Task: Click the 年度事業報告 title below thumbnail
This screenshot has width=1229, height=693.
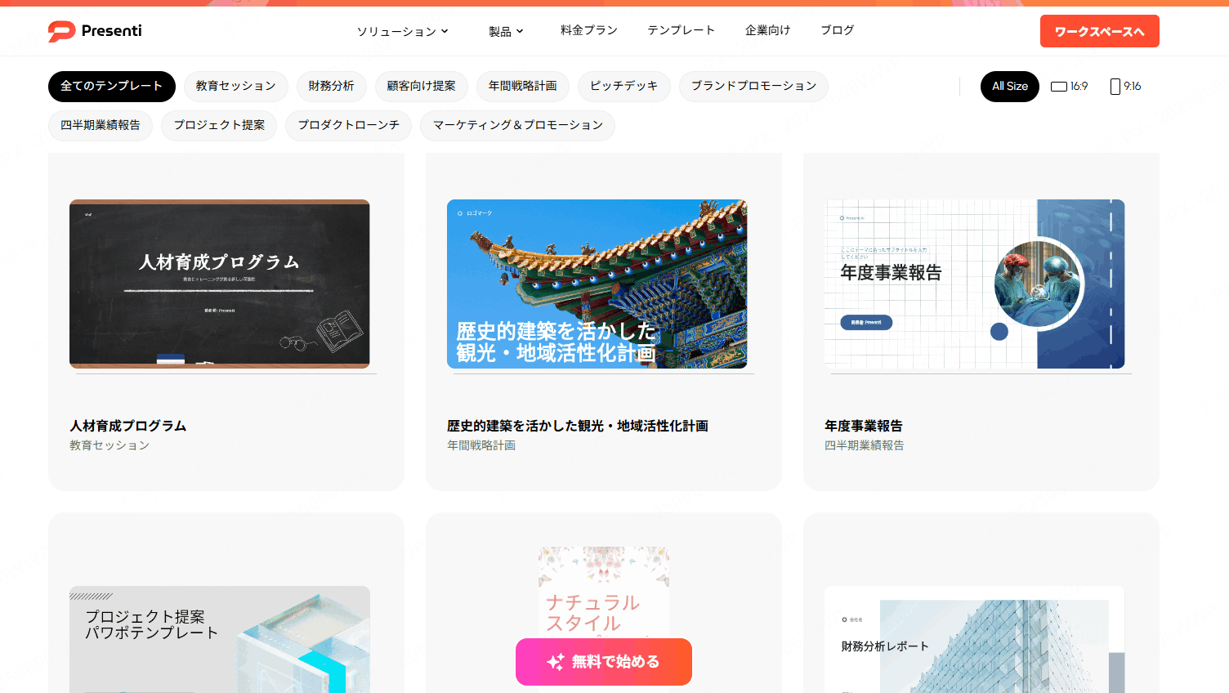Action: click(x=864, y=426)
